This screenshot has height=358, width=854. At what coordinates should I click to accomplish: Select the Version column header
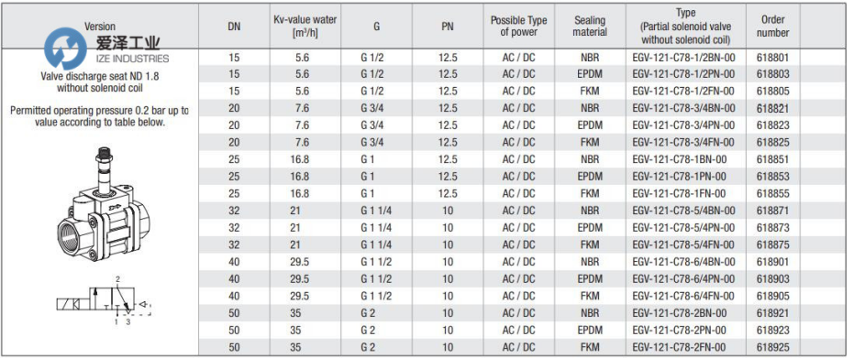click(x=100, y=26)
